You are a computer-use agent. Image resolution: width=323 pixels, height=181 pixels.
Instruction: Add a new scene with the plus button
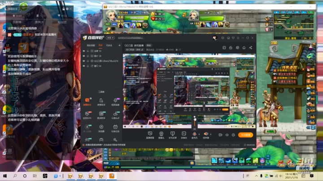click(x=119, y=45)
